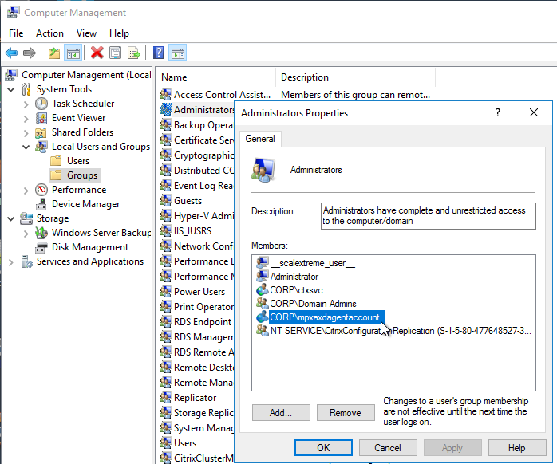Select the Hyper-V Admin group row
The height and width of the screenshot is (464, 557).
197,216
